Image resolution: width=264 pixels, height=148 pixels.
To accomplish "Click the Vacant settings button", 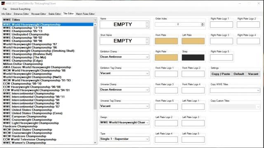I will tap(253, 74).
